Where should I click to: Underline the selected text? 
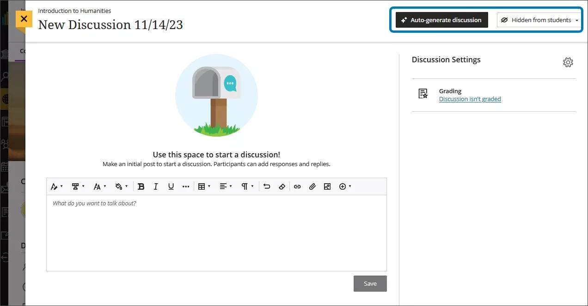(x=171, y=186)
